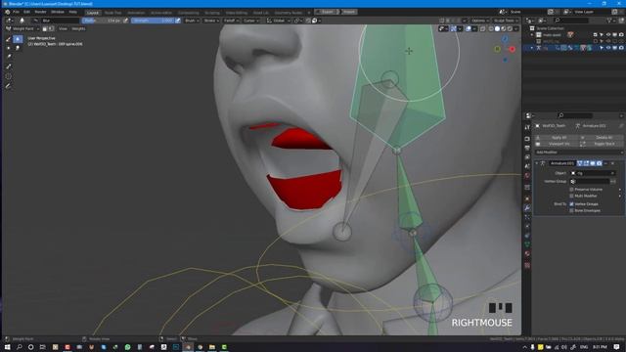Expand the rig object in outliner
This screenshot has width=626, height=352.
(x=532, y=48)
